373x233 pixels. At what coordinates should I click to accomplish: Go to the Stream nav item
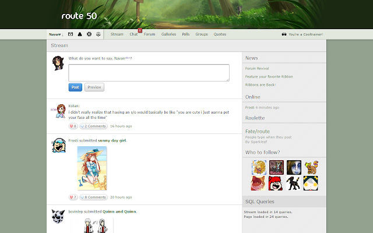tap(117, 34)
